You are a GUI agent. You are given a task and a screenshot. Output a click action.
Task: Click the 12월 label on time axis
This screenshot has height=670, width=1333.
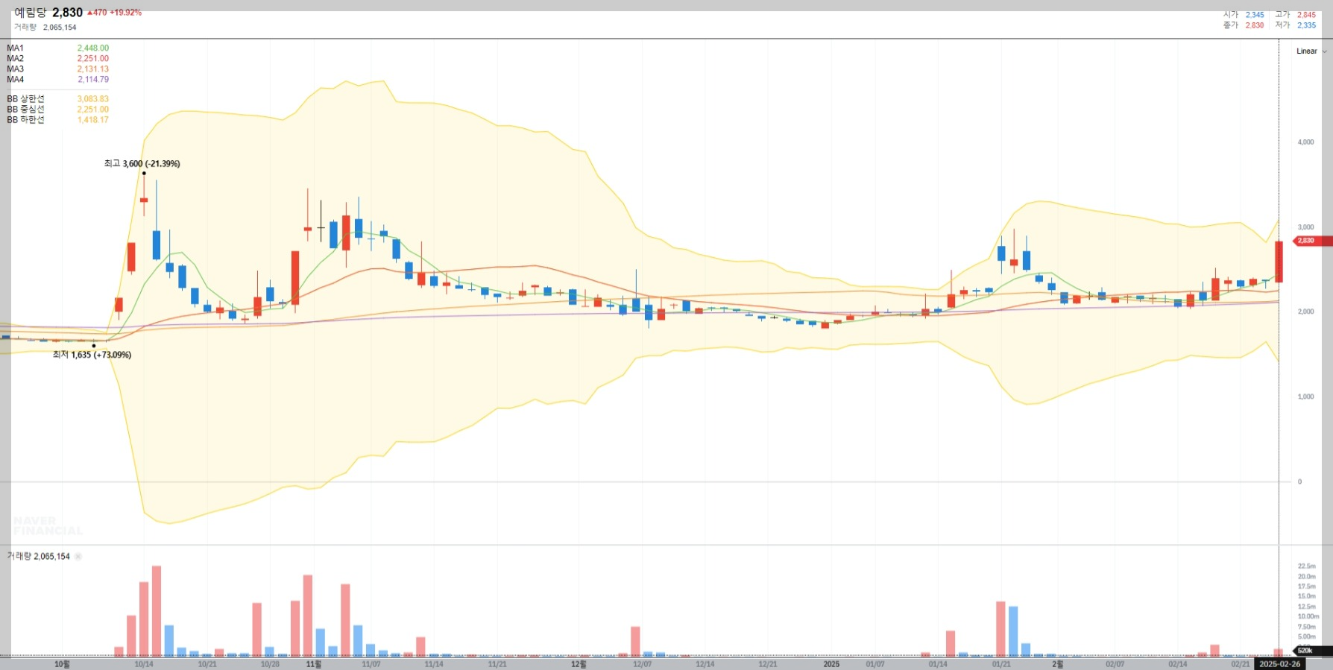tap(579, 664)
